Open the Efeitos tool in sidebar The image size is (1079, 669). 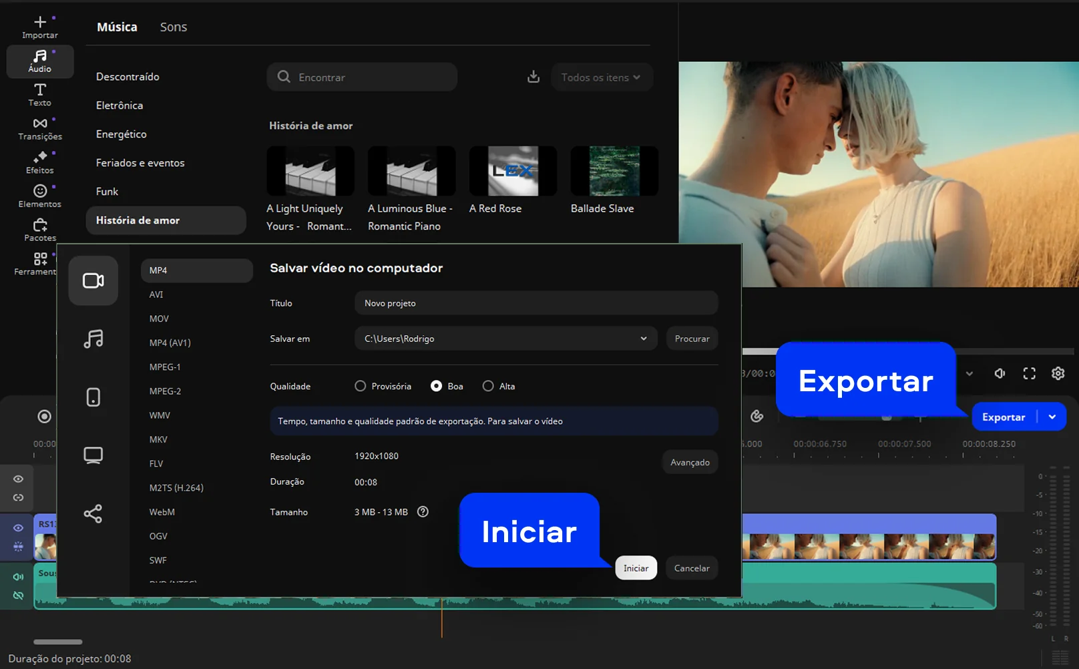tap(40, 162)
